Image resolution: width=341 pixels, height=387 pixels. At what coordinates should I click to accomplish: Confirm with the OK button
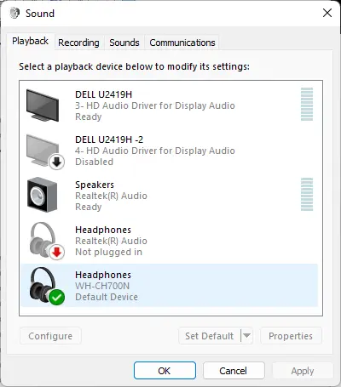pyautogui.click(x=165, y=371)
